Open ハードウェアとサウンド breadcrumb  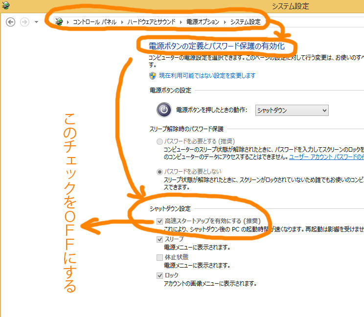(x=151, y=22)
